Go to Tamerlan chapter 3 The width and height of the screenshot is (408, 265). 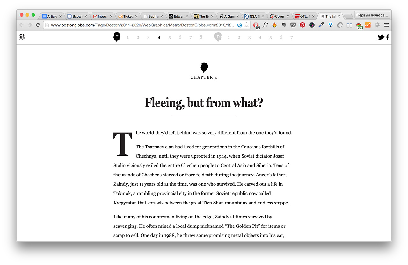pyautogui.click(x=149, y=38)
